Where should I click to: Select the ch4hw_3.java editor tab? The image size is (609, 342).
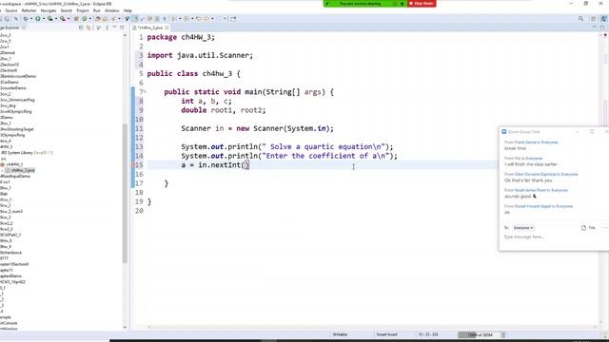click(x=150, y=28)
